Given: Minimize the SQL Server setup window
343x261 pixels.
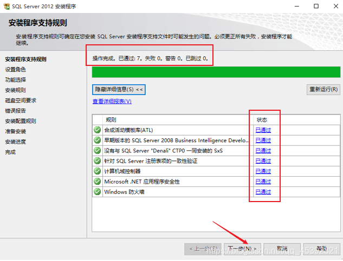Looking at the screenshot, I should [297, 6].
